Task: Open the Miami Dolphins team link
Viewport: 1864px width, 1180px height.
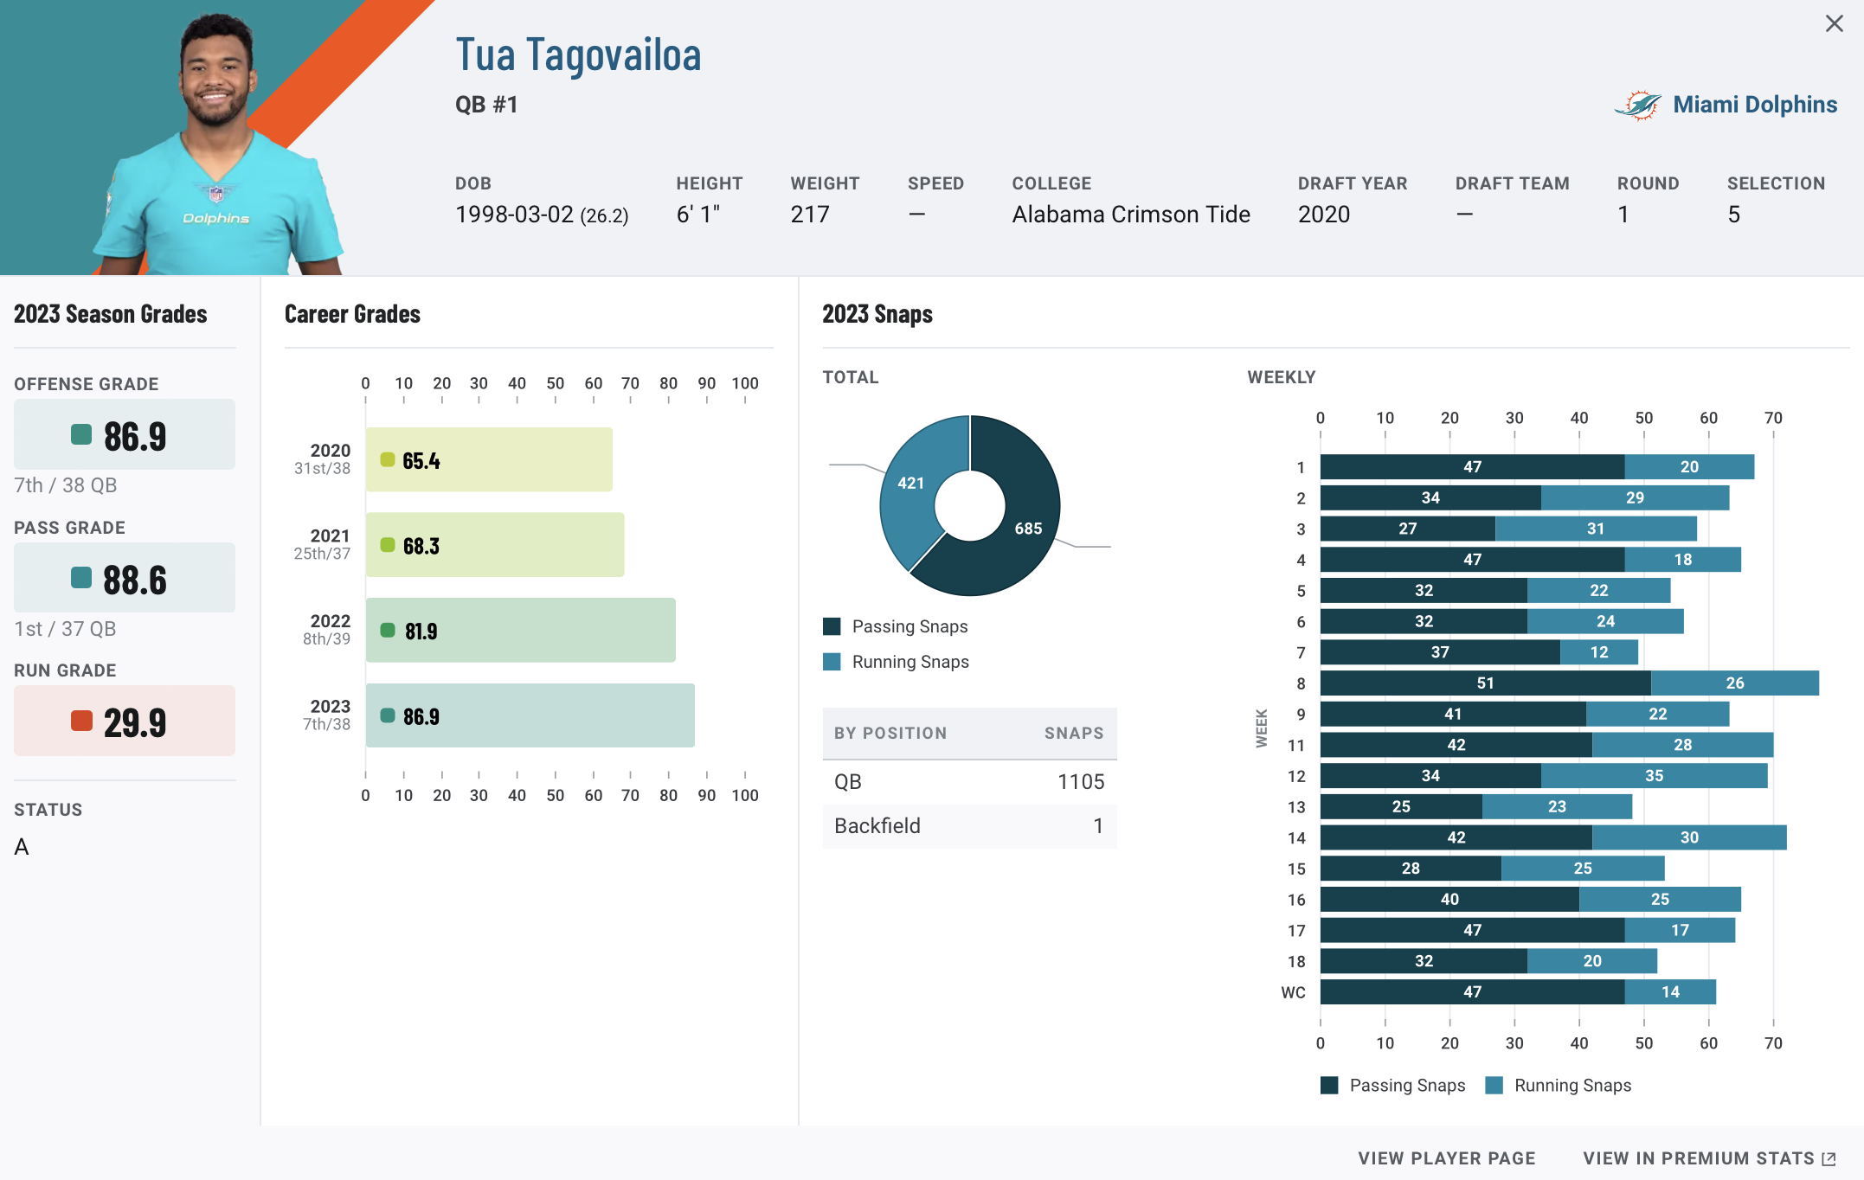Action: point(1754,105)
